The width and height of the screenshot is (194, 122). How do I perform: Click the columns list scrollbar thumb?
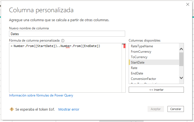coord(181,59)
